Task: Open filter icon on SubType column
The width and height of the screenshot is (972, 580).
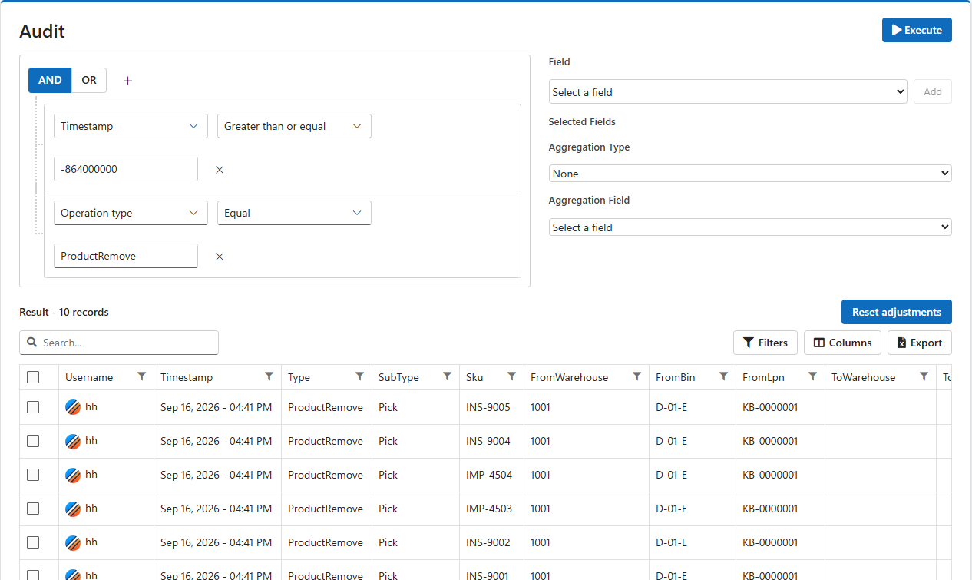Action: coord(447,376)
